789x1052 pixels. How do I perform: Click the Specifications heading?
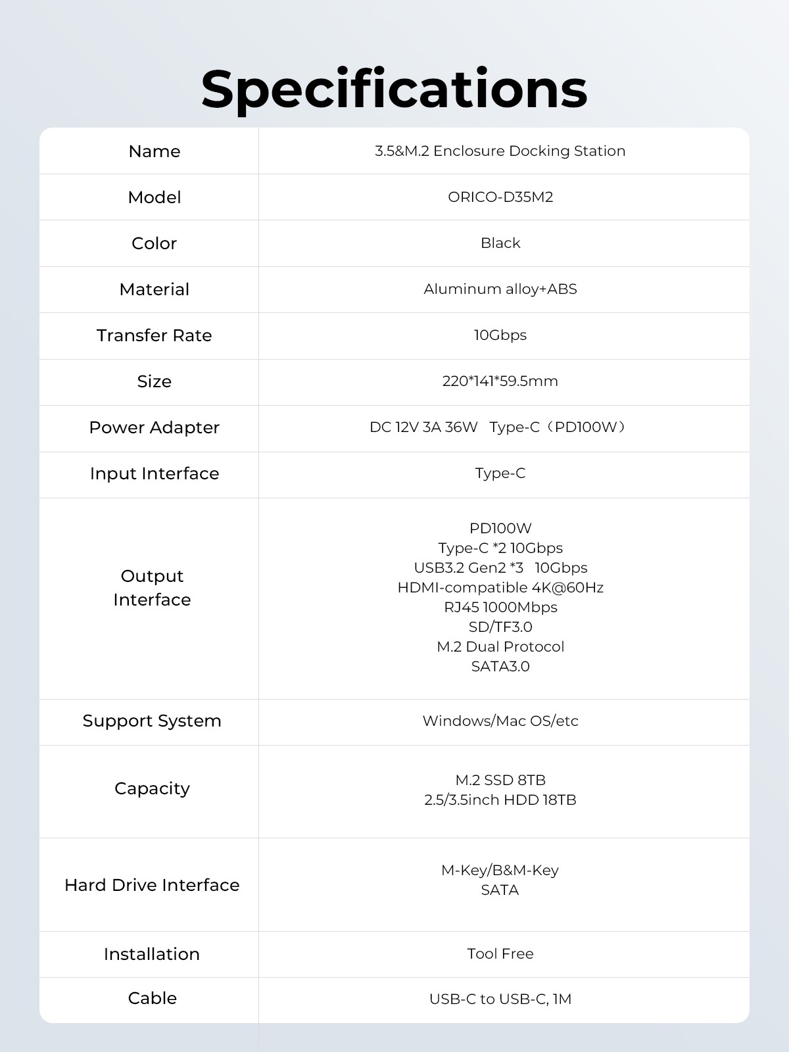(394, 89)
